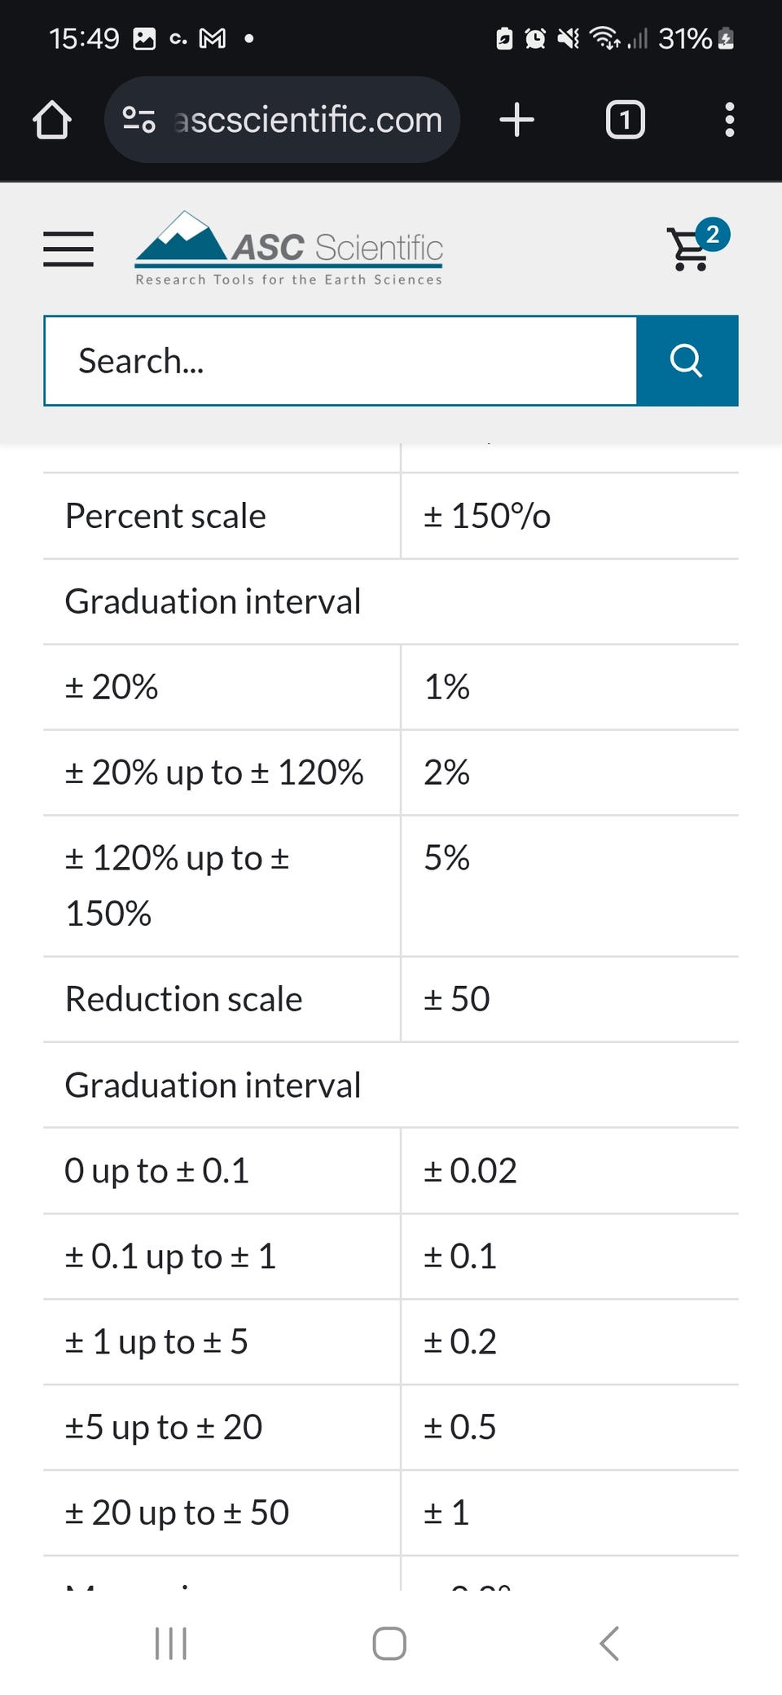Tap the first Graduation interval row
This screenshot has height=1695, width=782.
point(391,601)
